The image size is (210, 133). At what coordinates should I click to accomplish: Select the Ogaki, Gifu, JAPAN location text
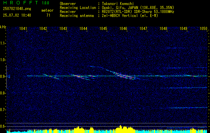[138, 8]
